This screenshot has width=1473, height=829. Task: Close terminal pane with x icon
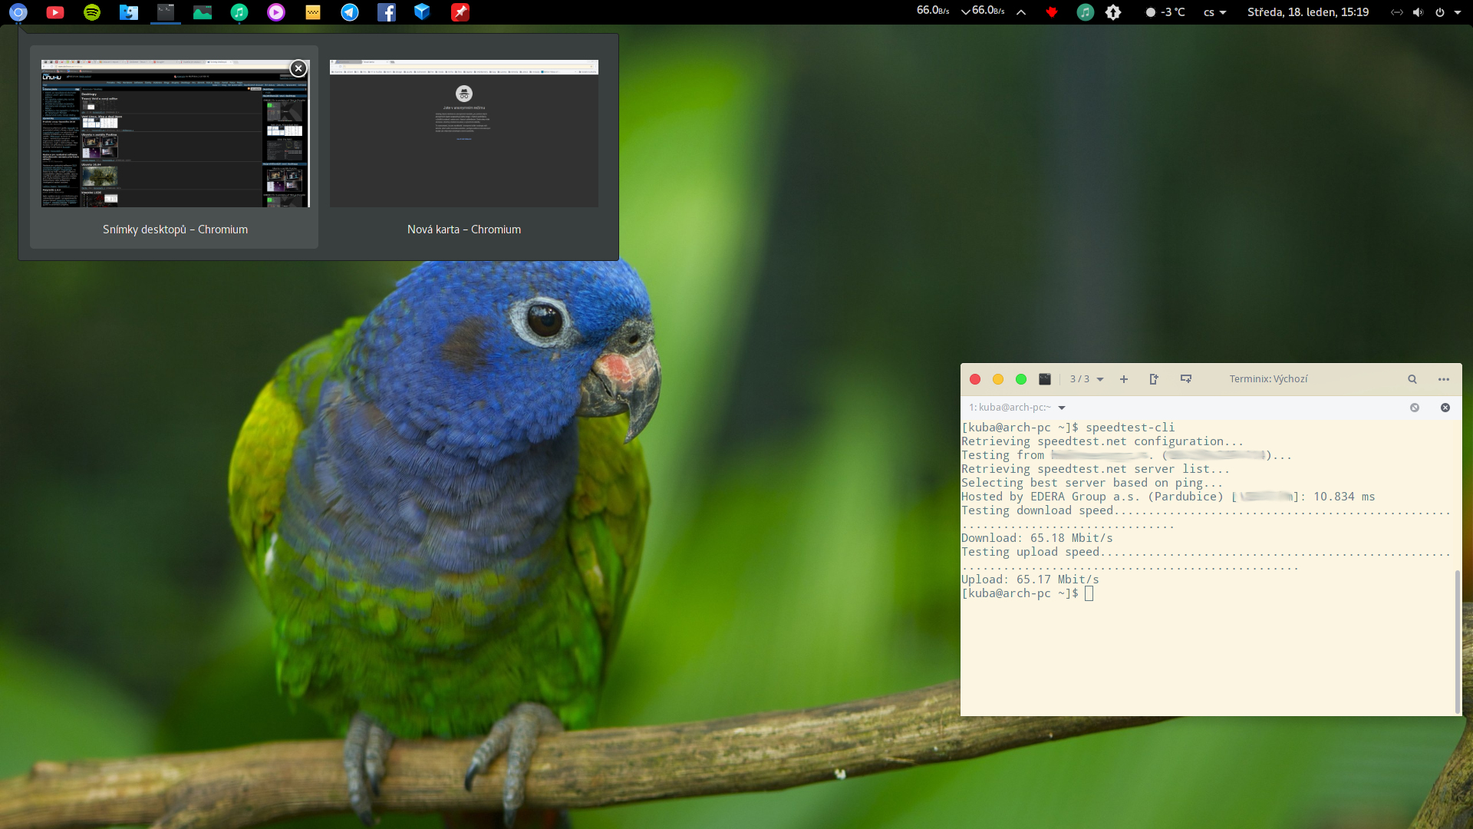1445,408
